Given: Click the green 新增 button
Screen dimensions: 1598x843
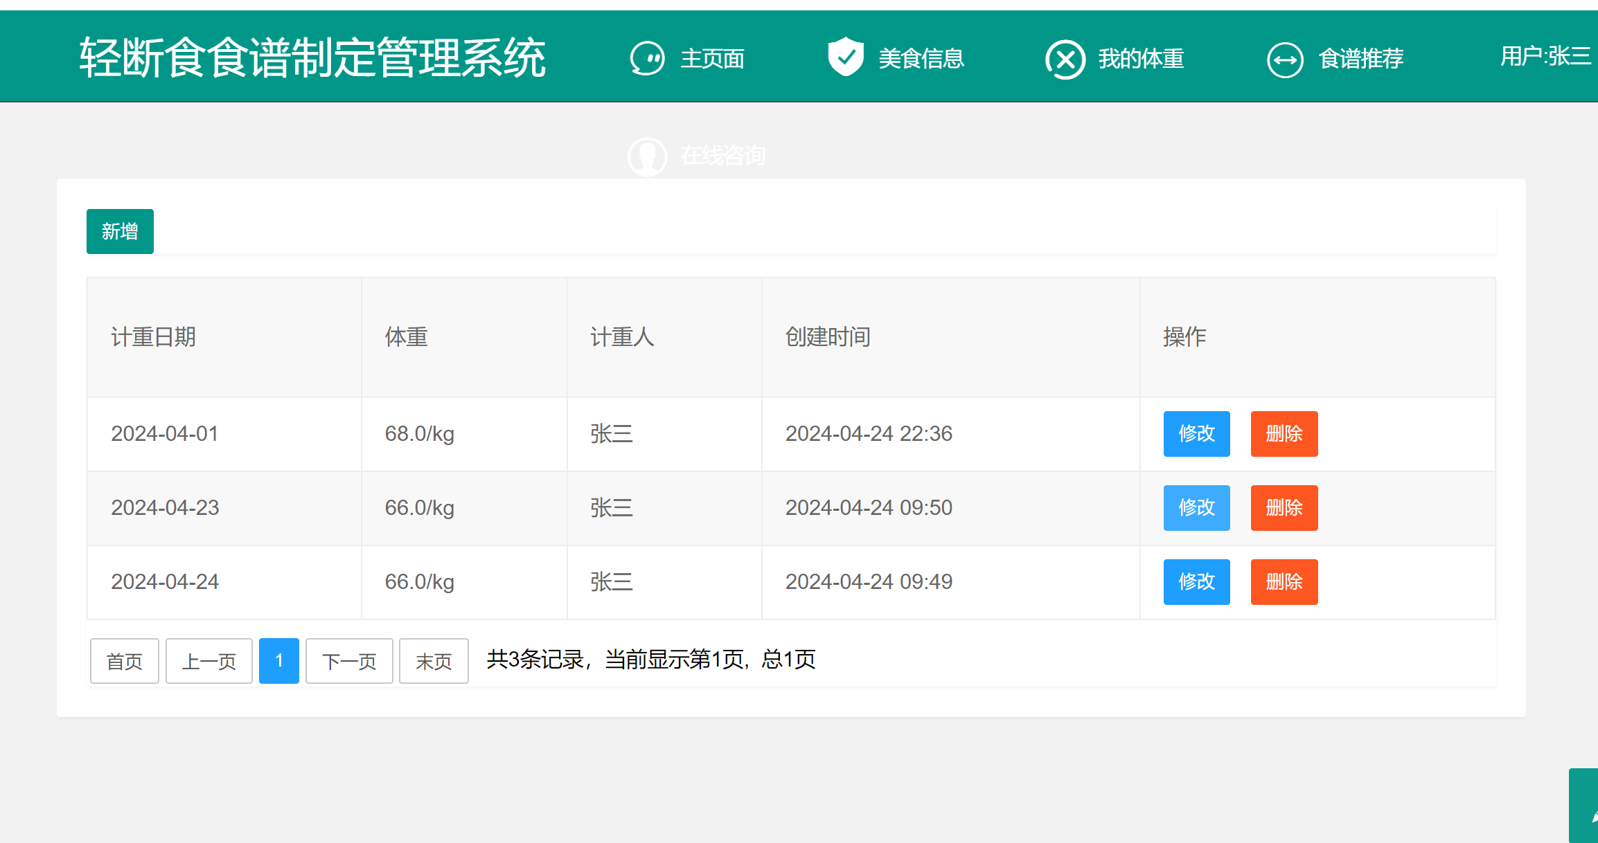Looking at the screenshot, I should 120,231.
